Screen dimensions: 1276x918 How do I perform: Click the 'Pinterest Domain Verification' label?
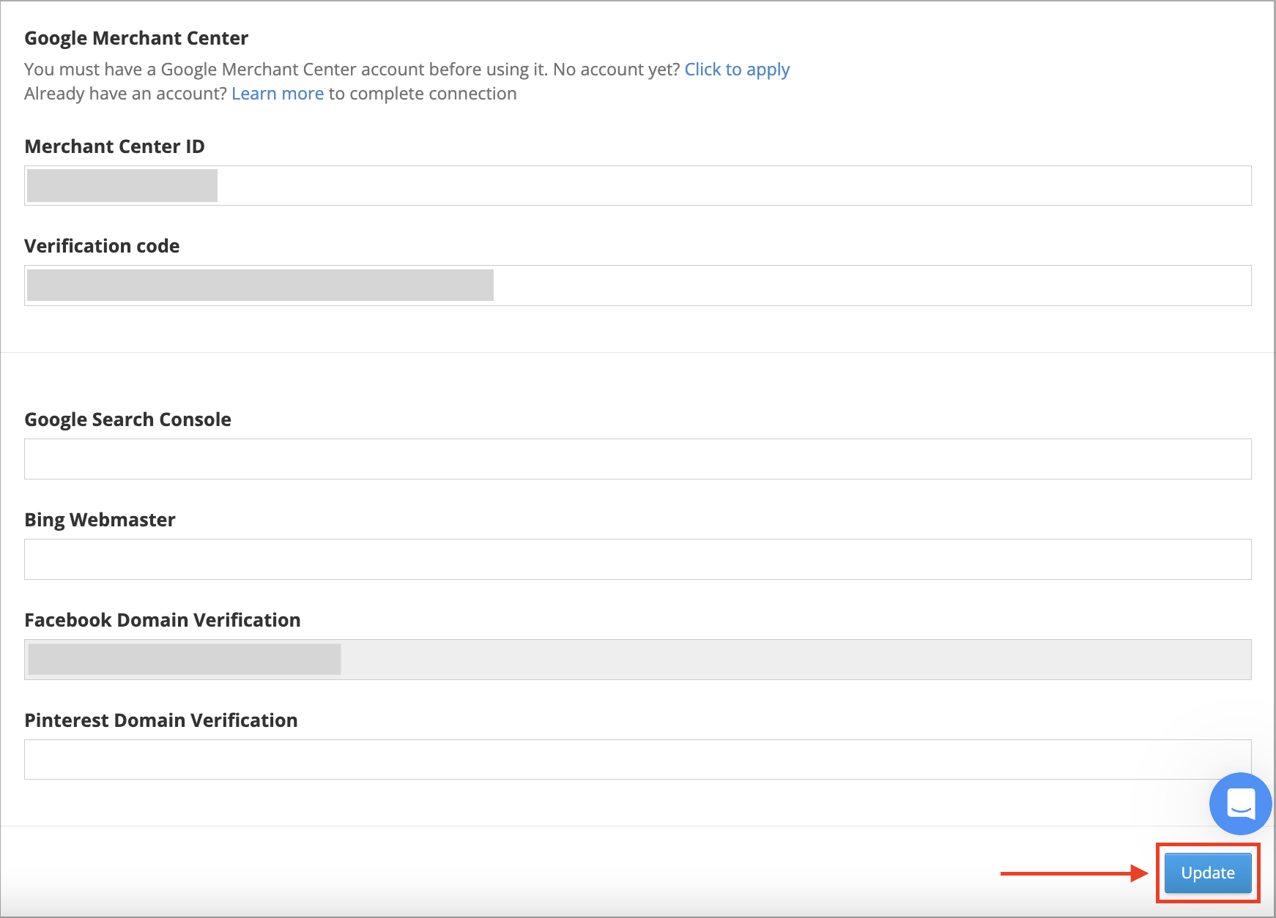pos(160,720)
